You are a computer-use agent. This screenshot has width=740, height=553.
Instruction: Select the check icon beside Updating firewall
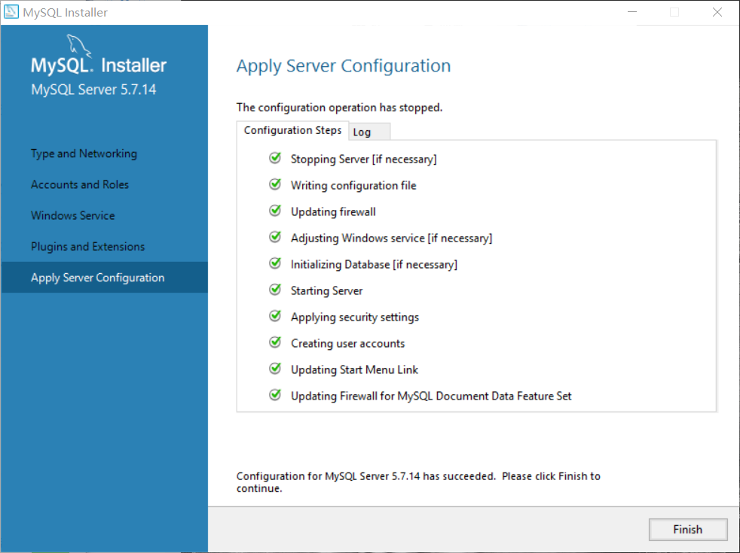(275, 211)
